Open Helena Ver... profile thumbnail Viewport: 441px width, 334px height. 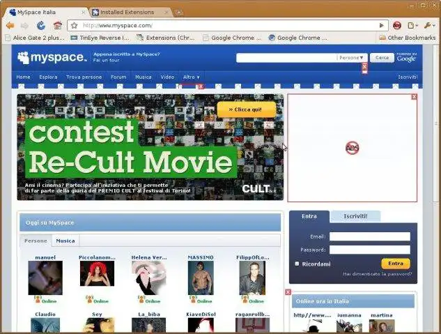[149, 278]
